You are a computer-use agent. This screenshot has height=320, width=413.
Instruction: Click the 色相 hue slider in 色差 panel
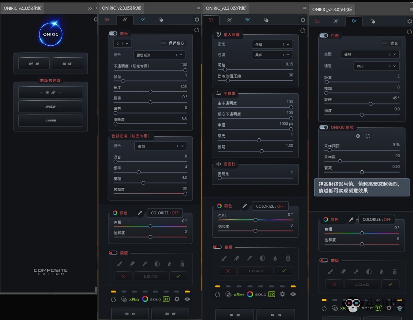click(x=362, y=233)
